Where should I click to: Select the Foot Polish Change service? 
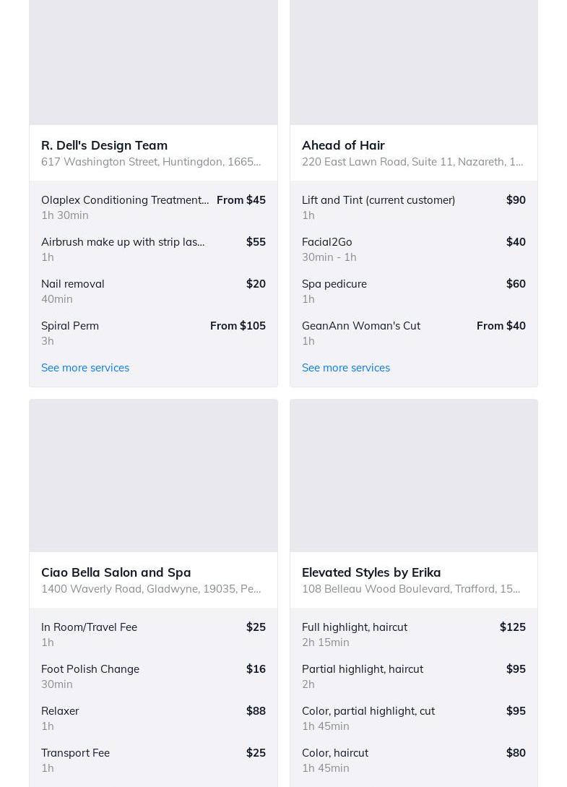click(x=90, y=669)
